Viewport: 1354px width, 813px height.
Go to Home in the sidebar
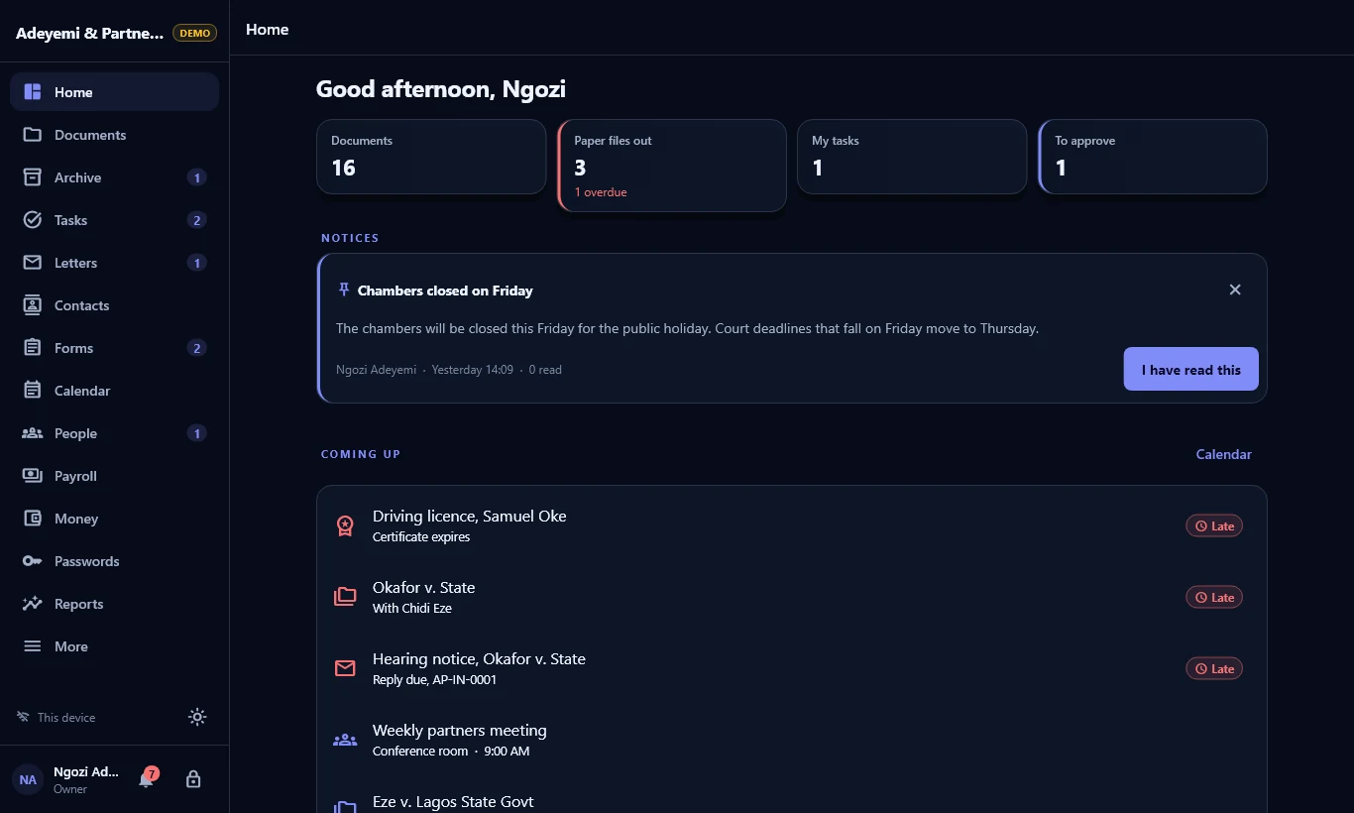click(114, 92)
